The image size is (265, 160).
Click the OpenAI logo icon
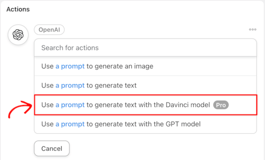(x=18, y=35)
